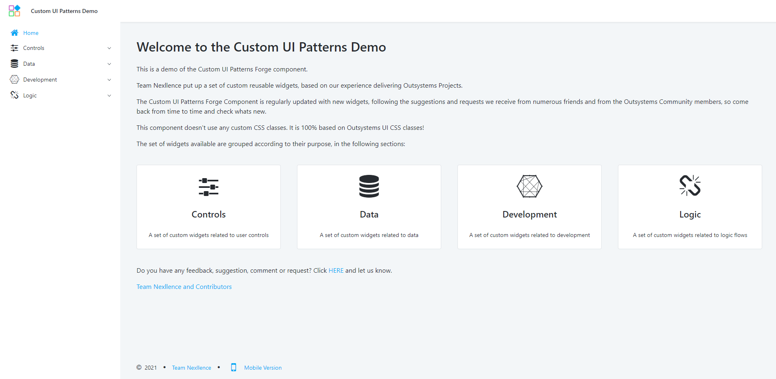Expand the Development menu chevron
Image resolution: width=776 pixels, height=379 pixels.
coord(109,80)
